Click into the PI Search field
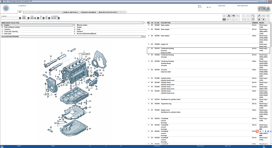 point(10,18)
